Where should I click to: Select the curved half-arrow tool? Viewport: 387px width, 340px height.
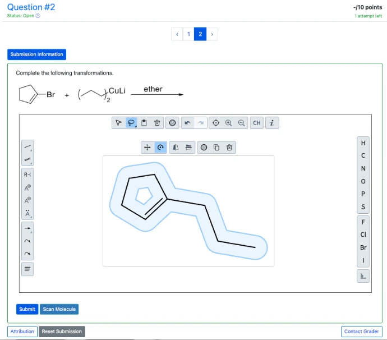[27, 241]
